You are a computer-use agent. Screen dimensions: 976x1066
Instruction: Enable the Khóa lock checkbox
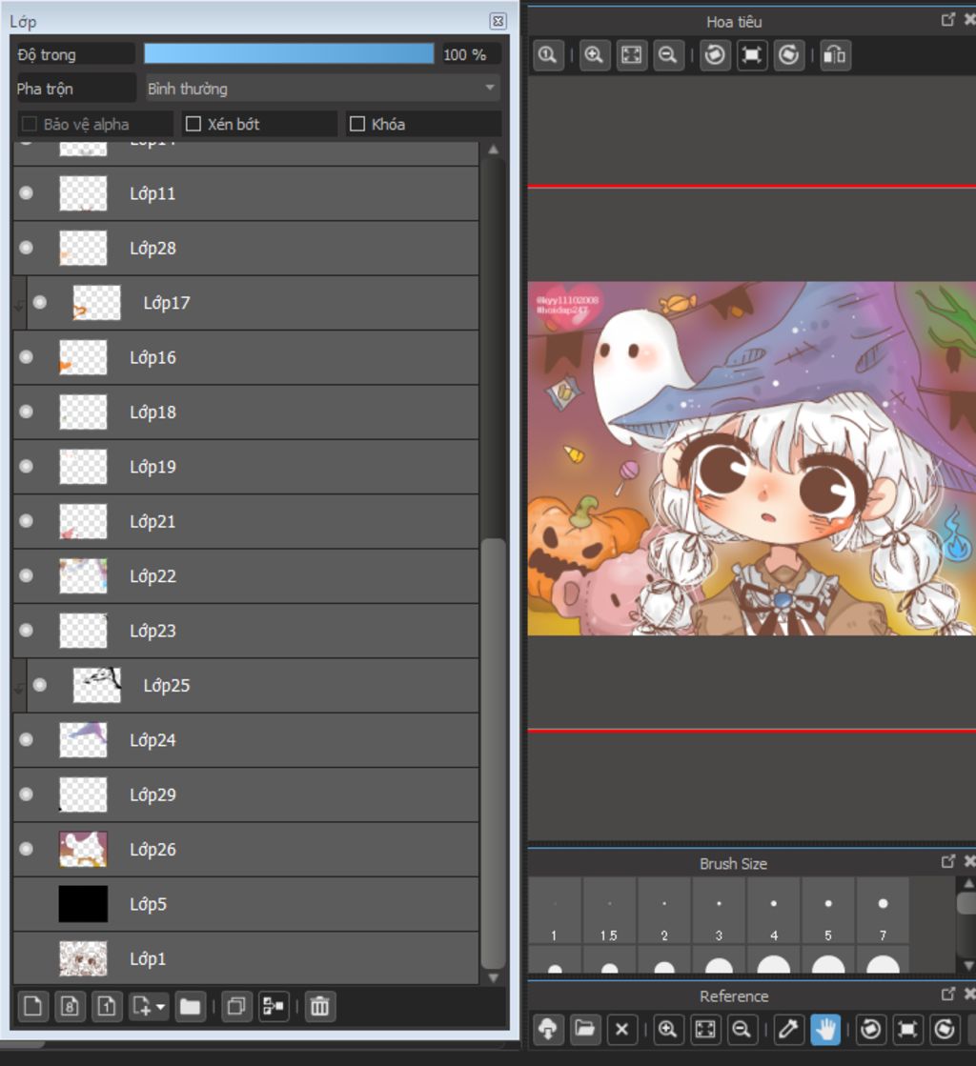[x=357, y=124]
